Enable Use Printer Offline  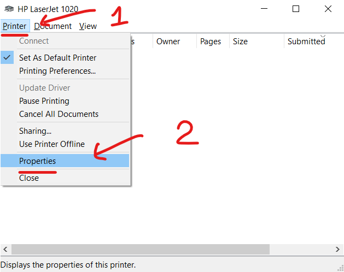click(x=51, y=144)
